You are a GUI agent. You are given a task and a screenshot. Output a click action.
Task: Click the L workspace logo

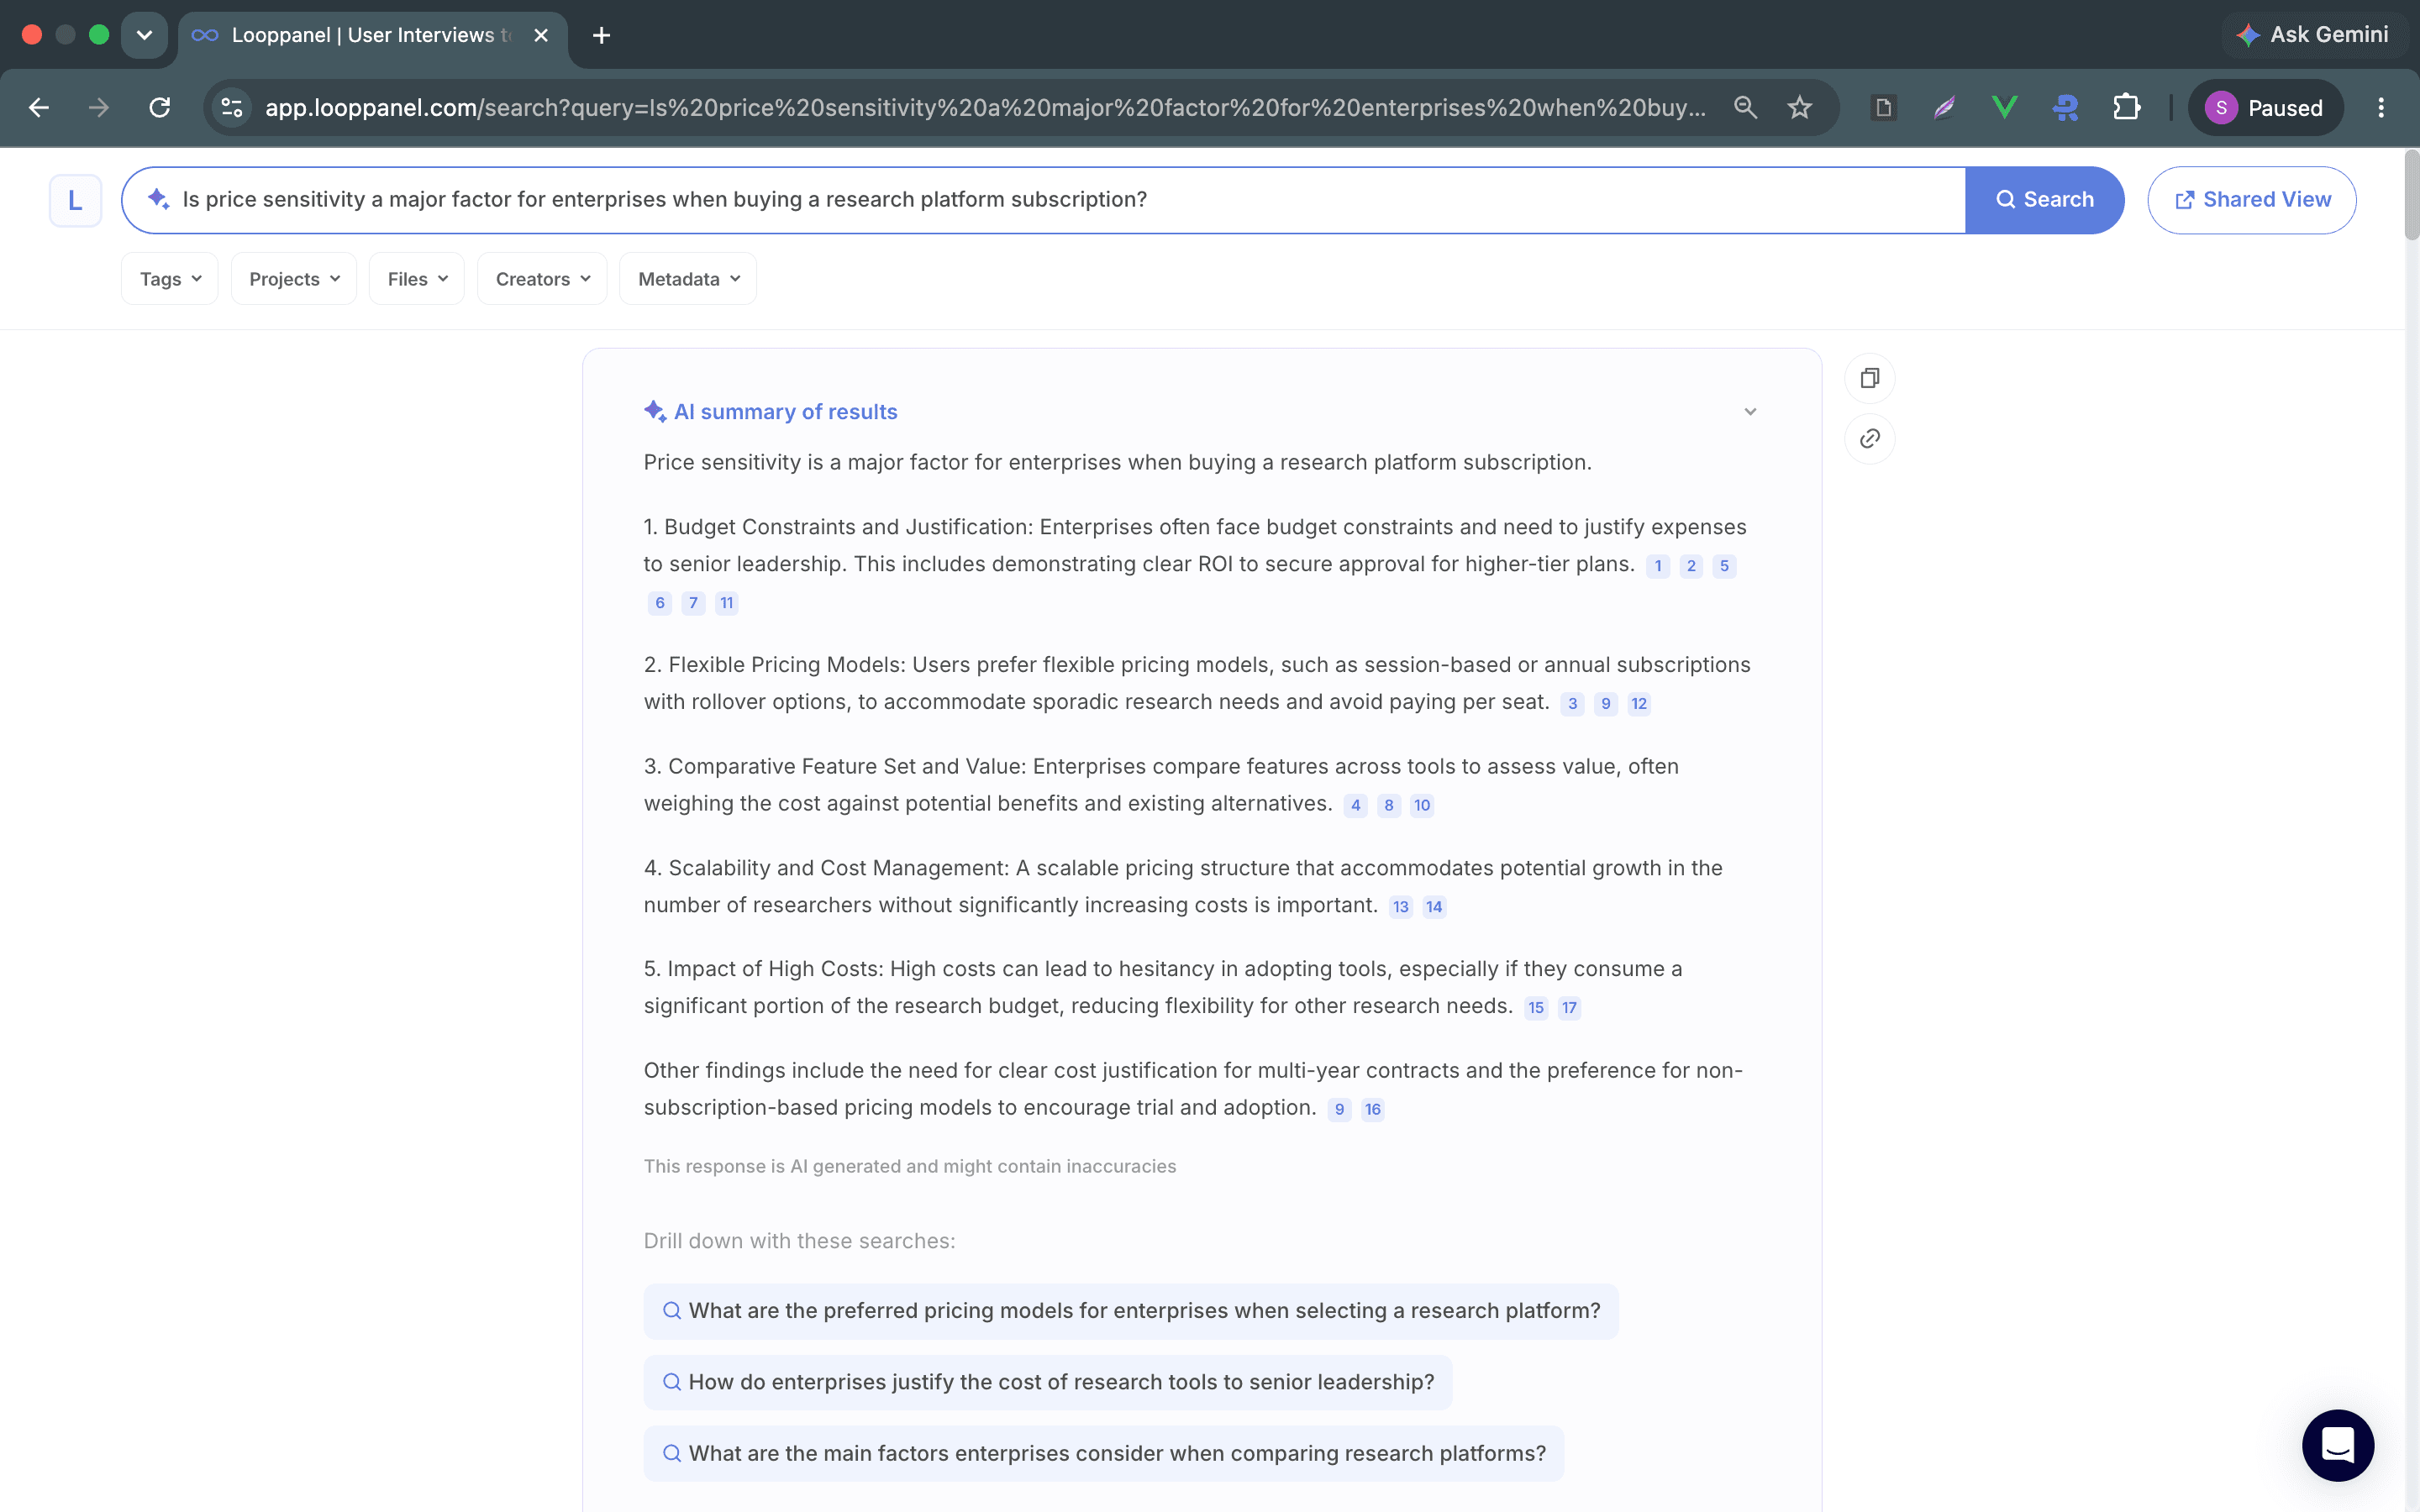click(x=75, y=200)
